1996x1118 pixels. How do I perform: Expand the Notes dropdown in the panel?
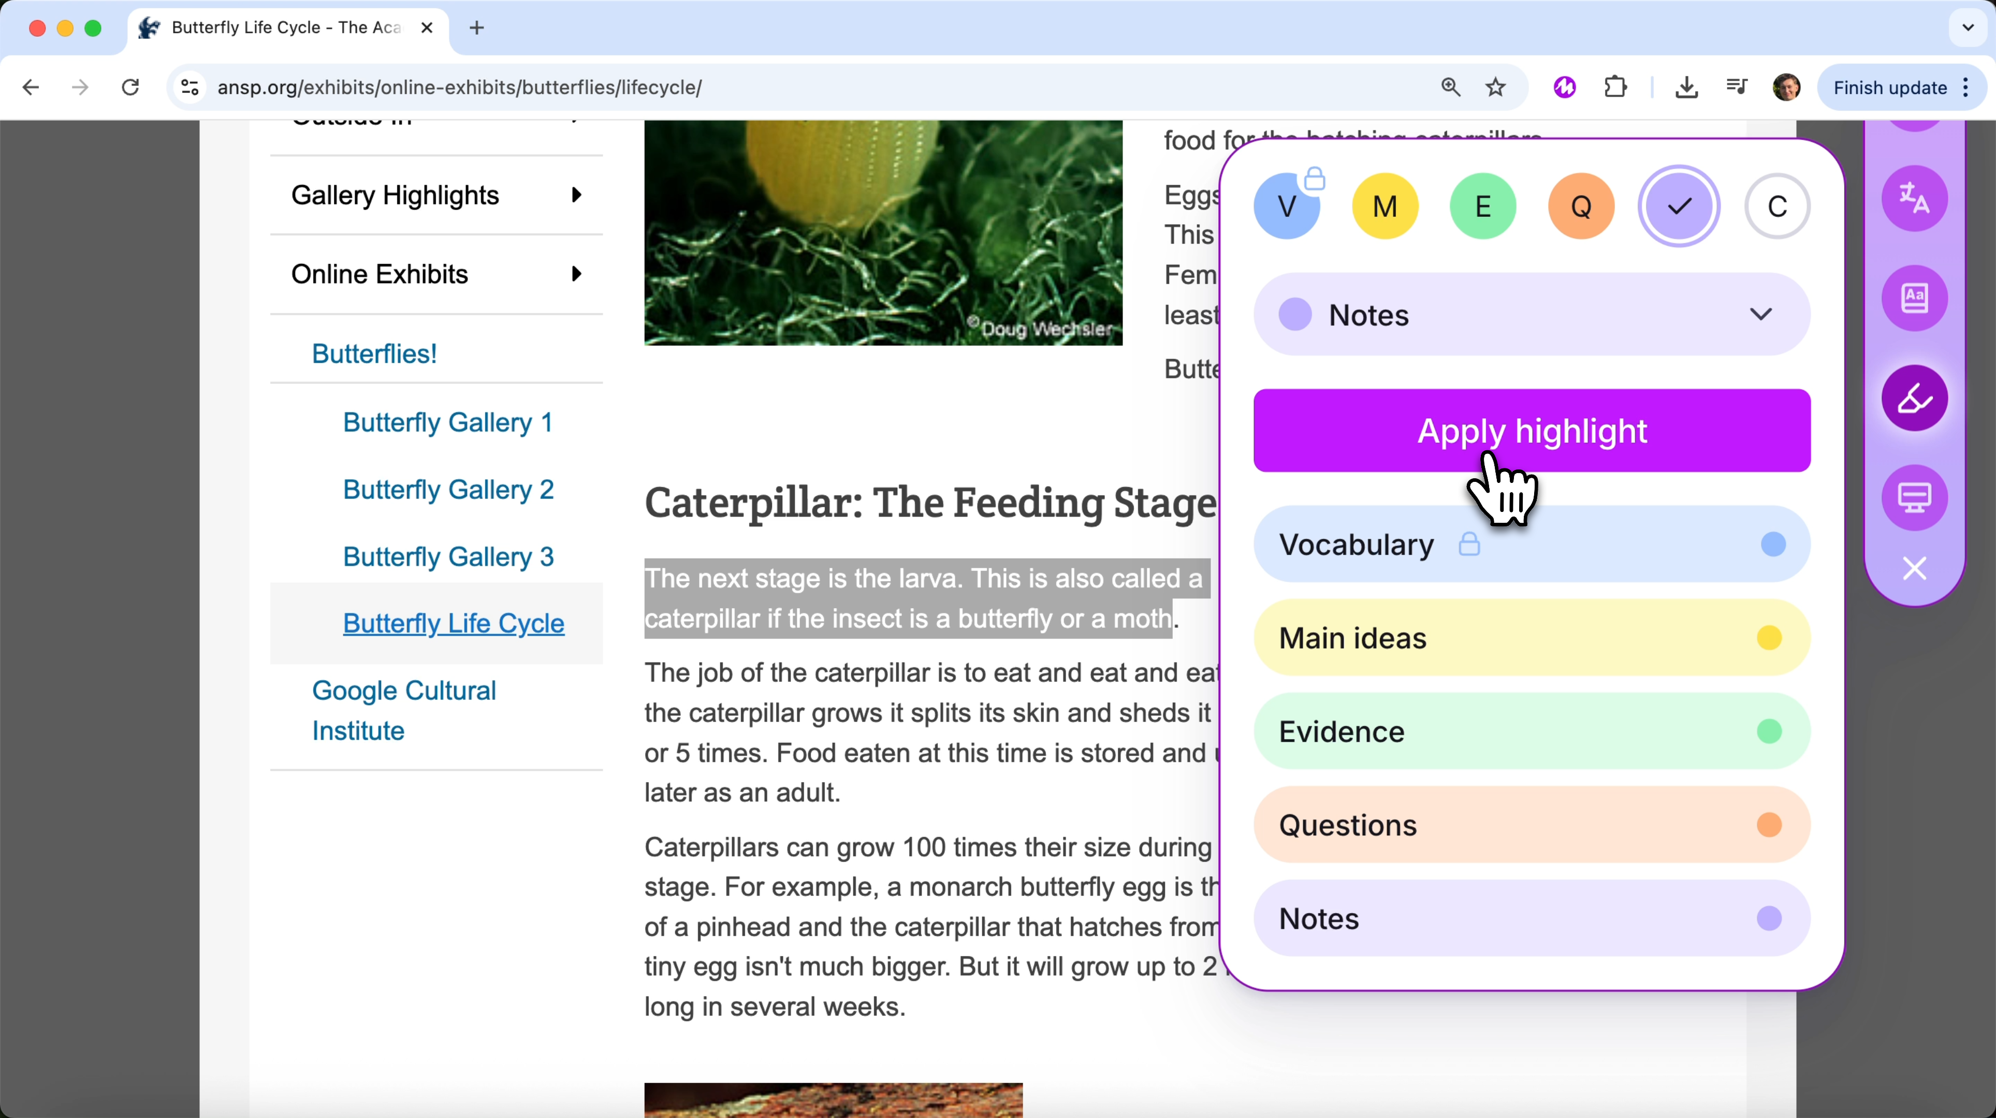(1761, 314)
